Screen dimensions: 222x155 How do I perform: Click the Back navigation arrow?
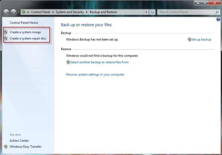click(x=6, y=12)
